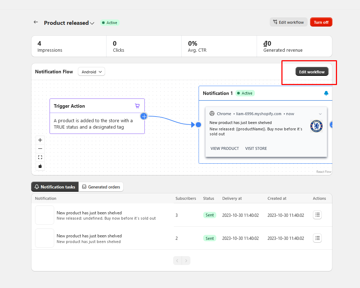Select the Notification tasks tab
This screenshot has width=360, height=288.
[x=55, y=187]
